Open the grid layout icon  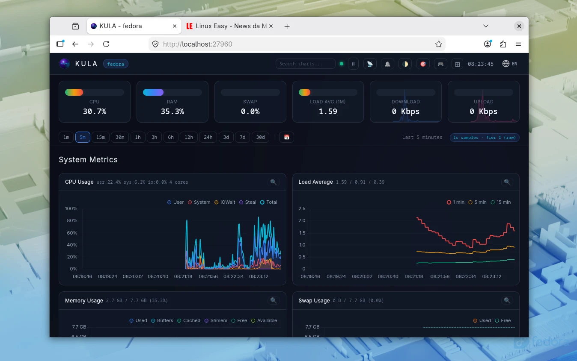pyautogui.click(x=458, y=64)
